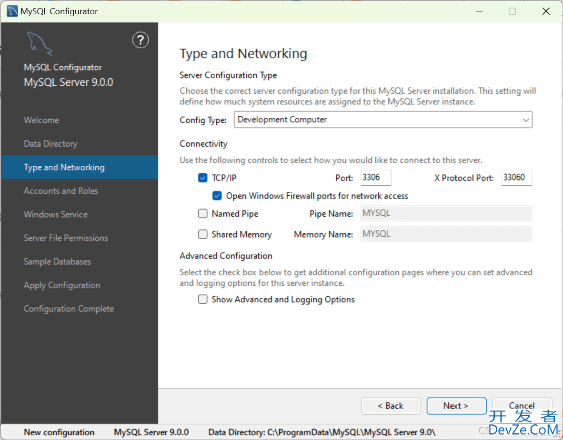Open the Config Type dropdown
The image size is (563, 440).
point(383,120)
